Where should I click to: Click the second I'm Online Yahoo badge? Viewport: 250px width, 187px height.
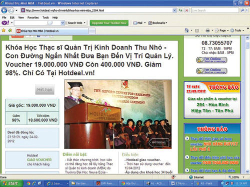point(212,71)
